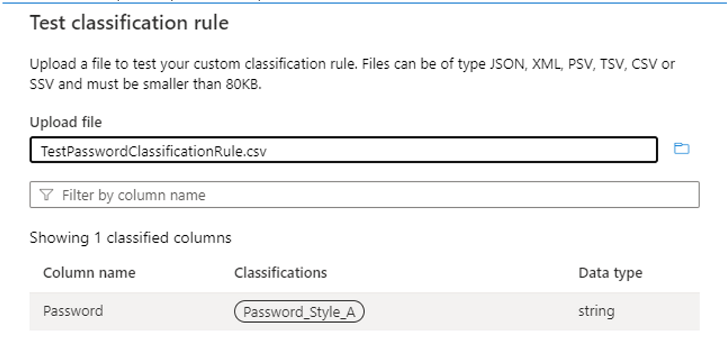Click the Upload file label

[x=66, y=122]
